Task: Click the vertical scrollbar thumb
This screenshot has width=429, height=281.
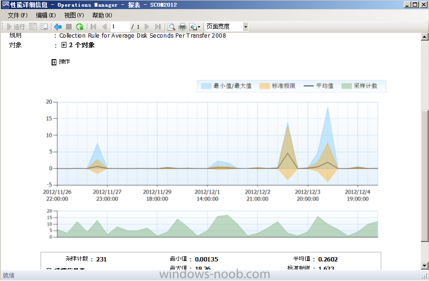Action: (424, 176)
